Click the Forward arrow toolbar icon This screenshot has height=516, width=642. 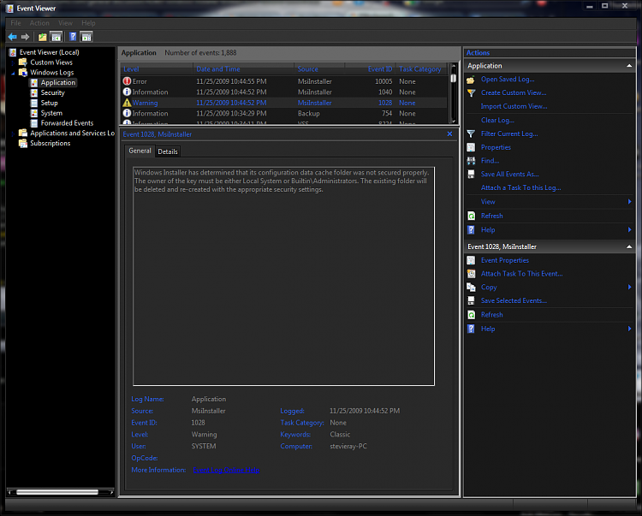click(26, 37)
